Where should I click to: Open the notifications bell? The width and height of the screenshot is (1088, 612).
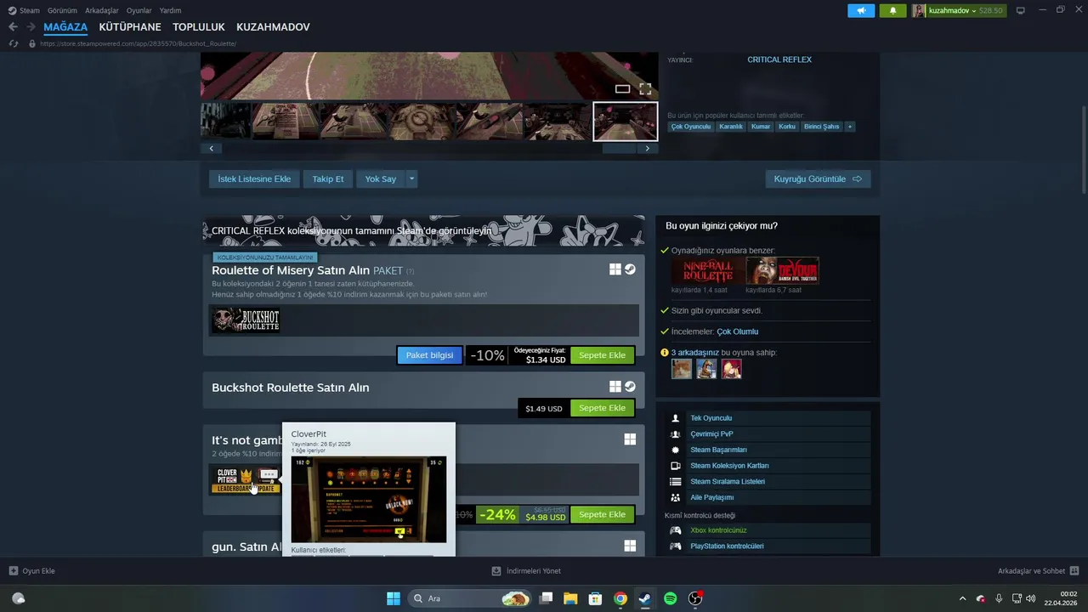click(892, 10)
